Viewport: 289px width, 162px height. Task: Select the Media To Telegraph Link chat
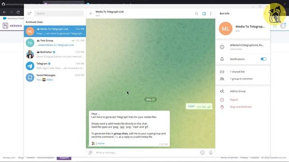point(55,31)
